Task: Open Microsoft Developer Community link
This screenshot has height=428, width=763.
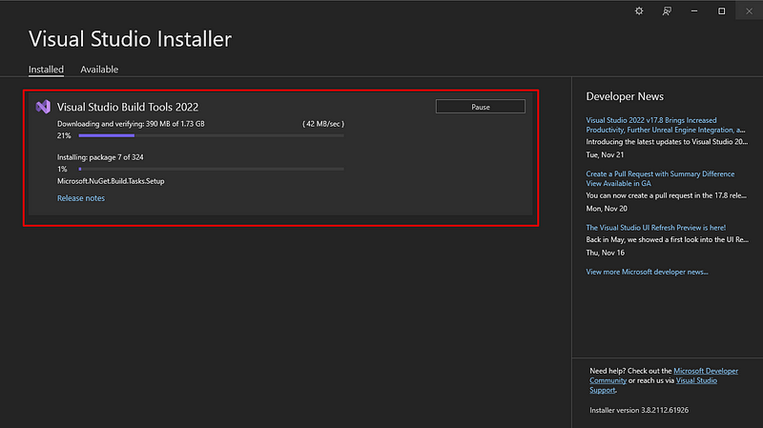Action: [664, 376]
